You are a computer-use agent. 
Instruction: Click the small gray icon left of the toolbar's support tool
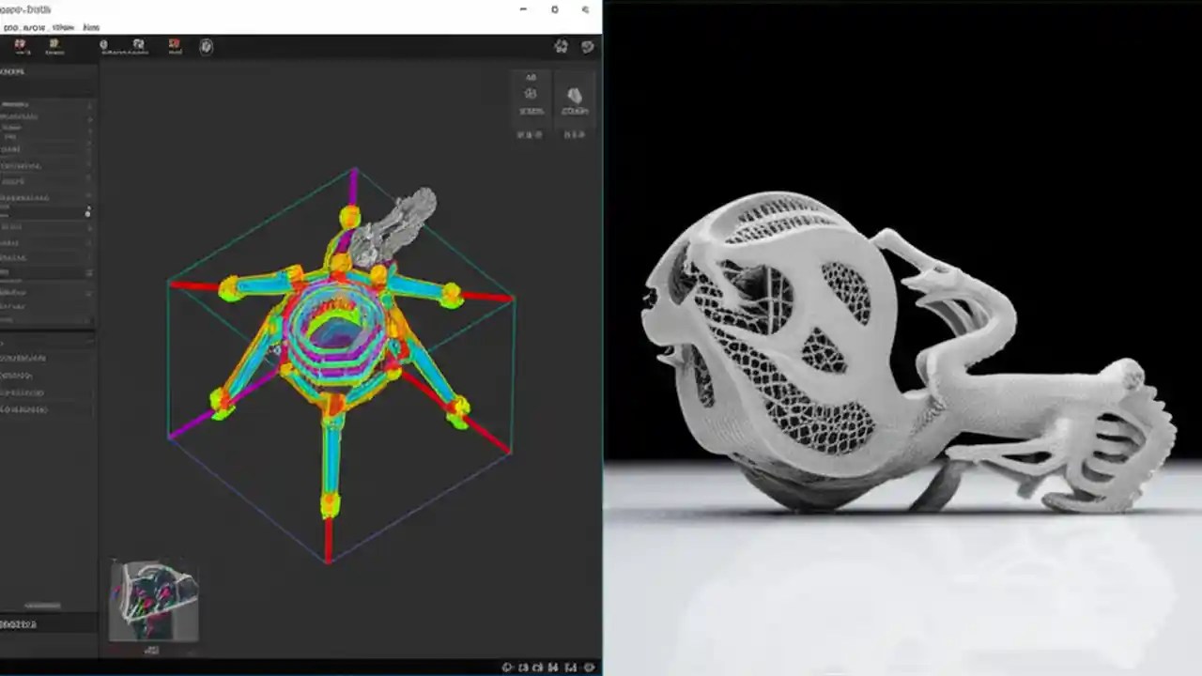pyautogui.click(x=103, y=45)
